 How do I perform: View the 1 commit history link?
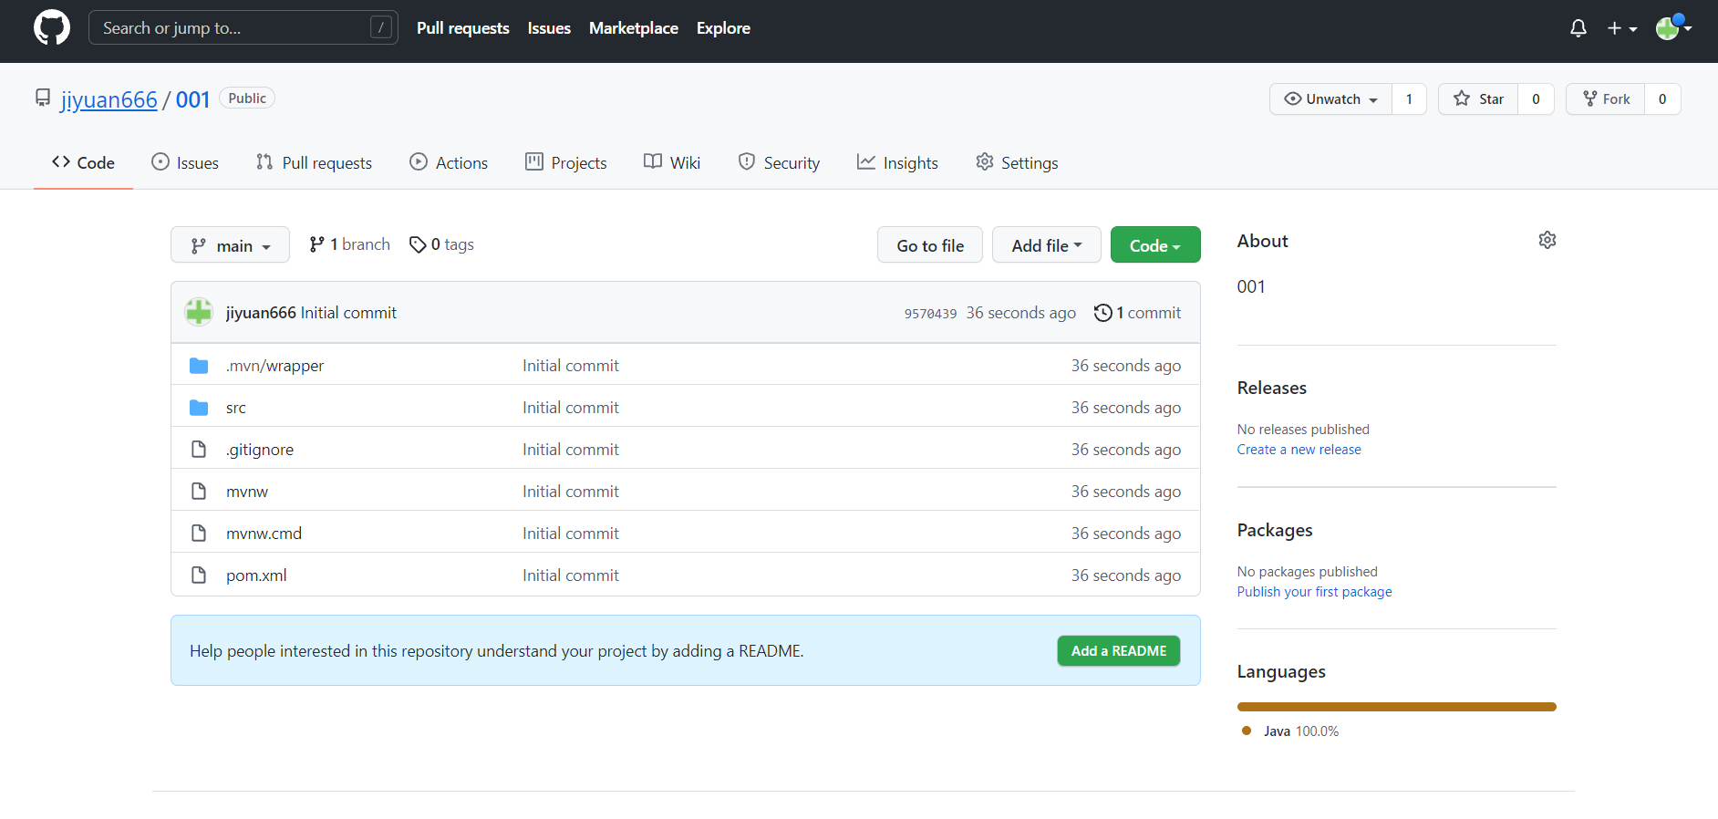tap(1138, 313)
